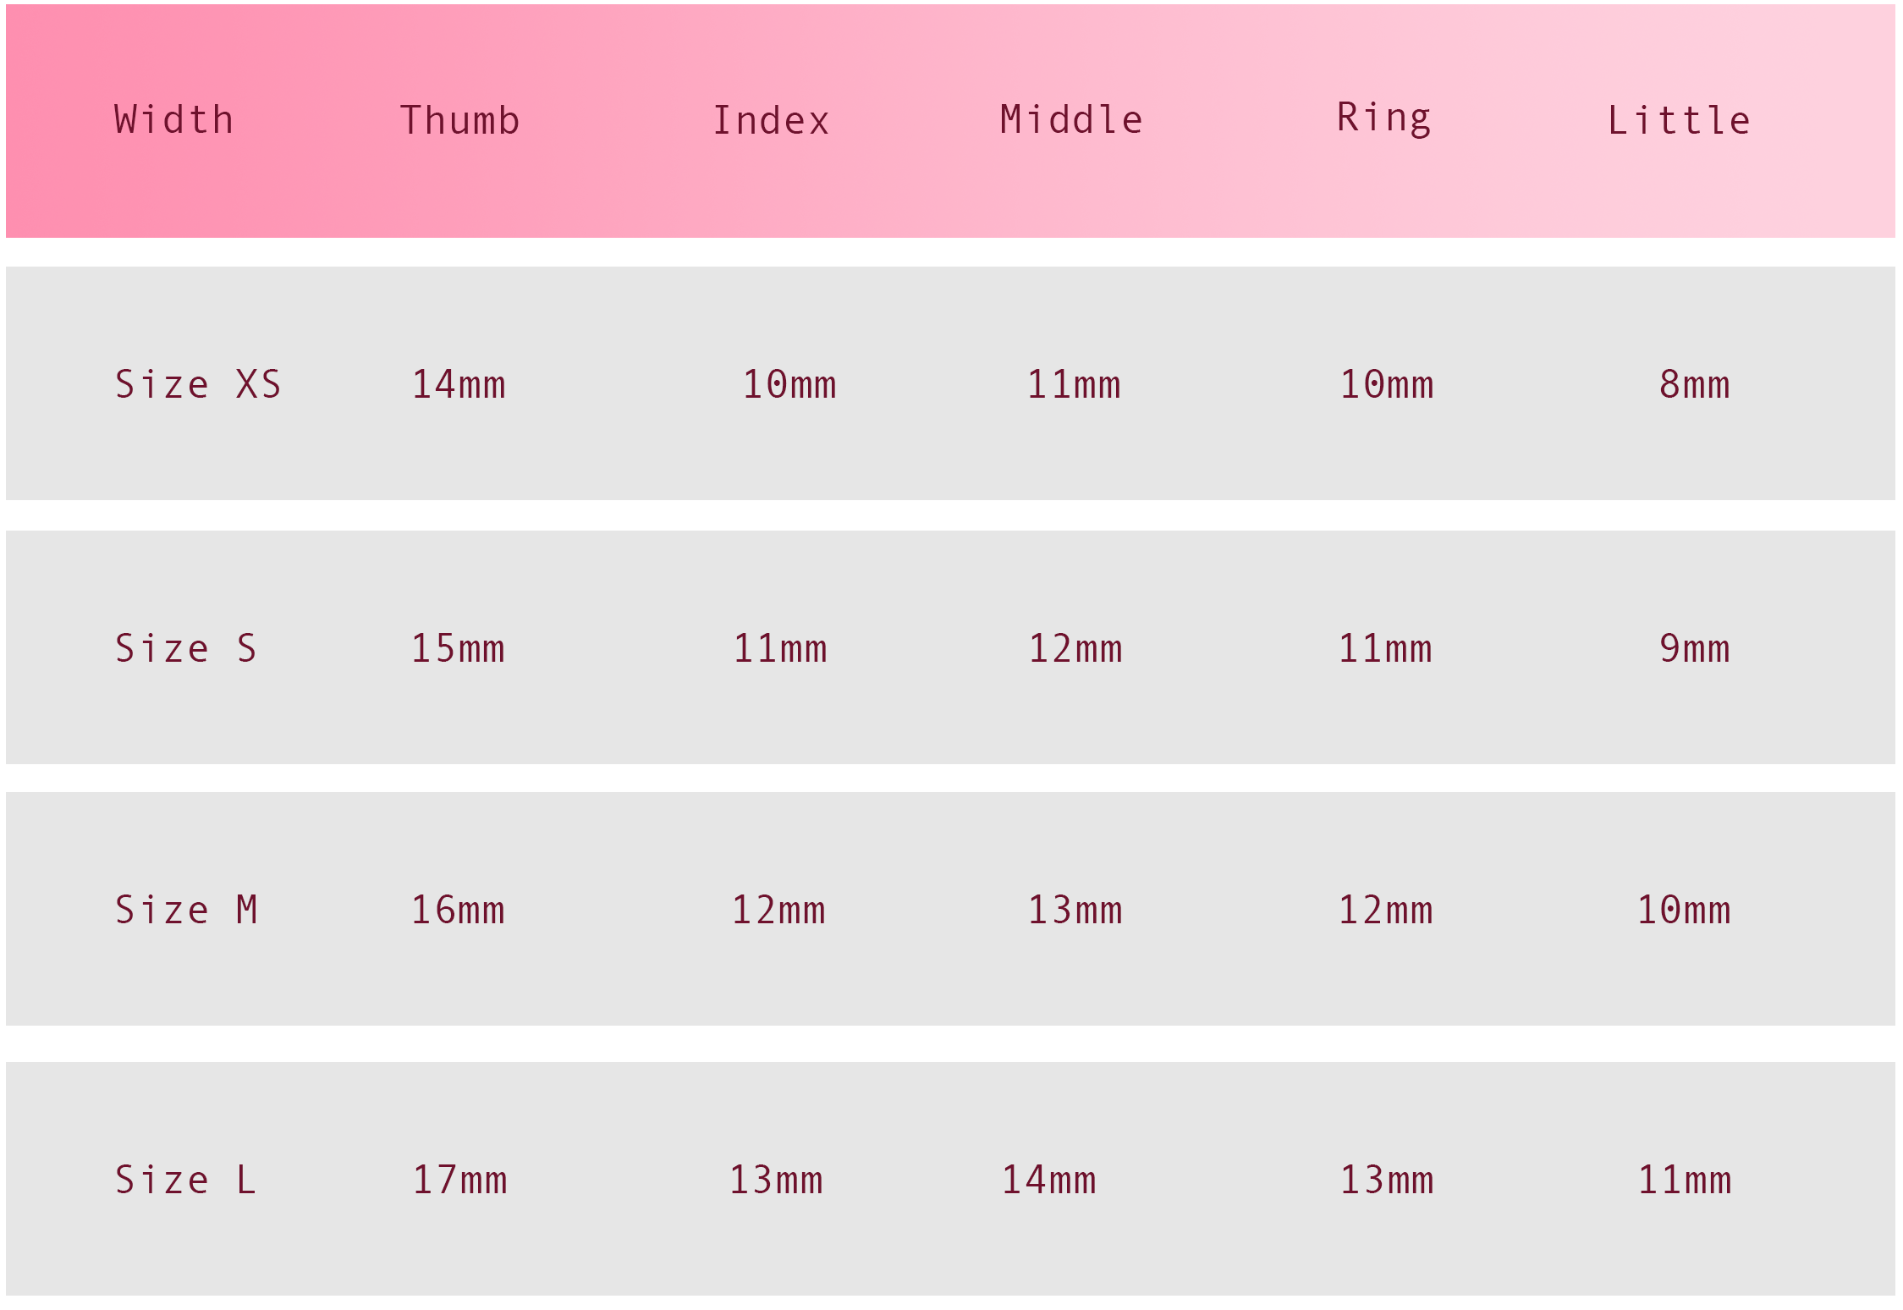Select the 8mm Little value for Size XS

tap(1694, 385)
